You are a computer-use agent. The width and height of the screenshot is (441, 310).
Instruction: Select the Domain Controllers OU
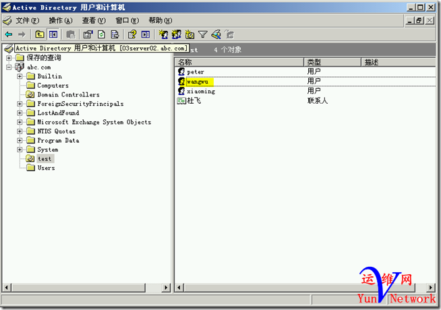click(68, 95)
